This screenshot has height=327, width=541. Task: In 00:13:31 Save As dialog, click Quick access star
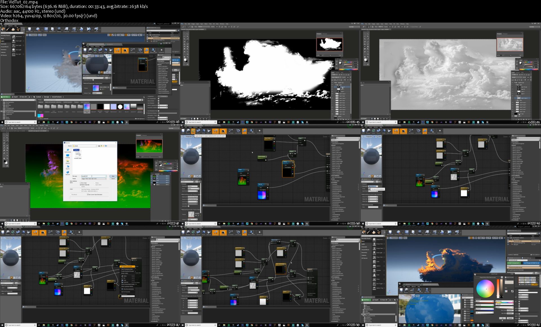click(68, 150)
